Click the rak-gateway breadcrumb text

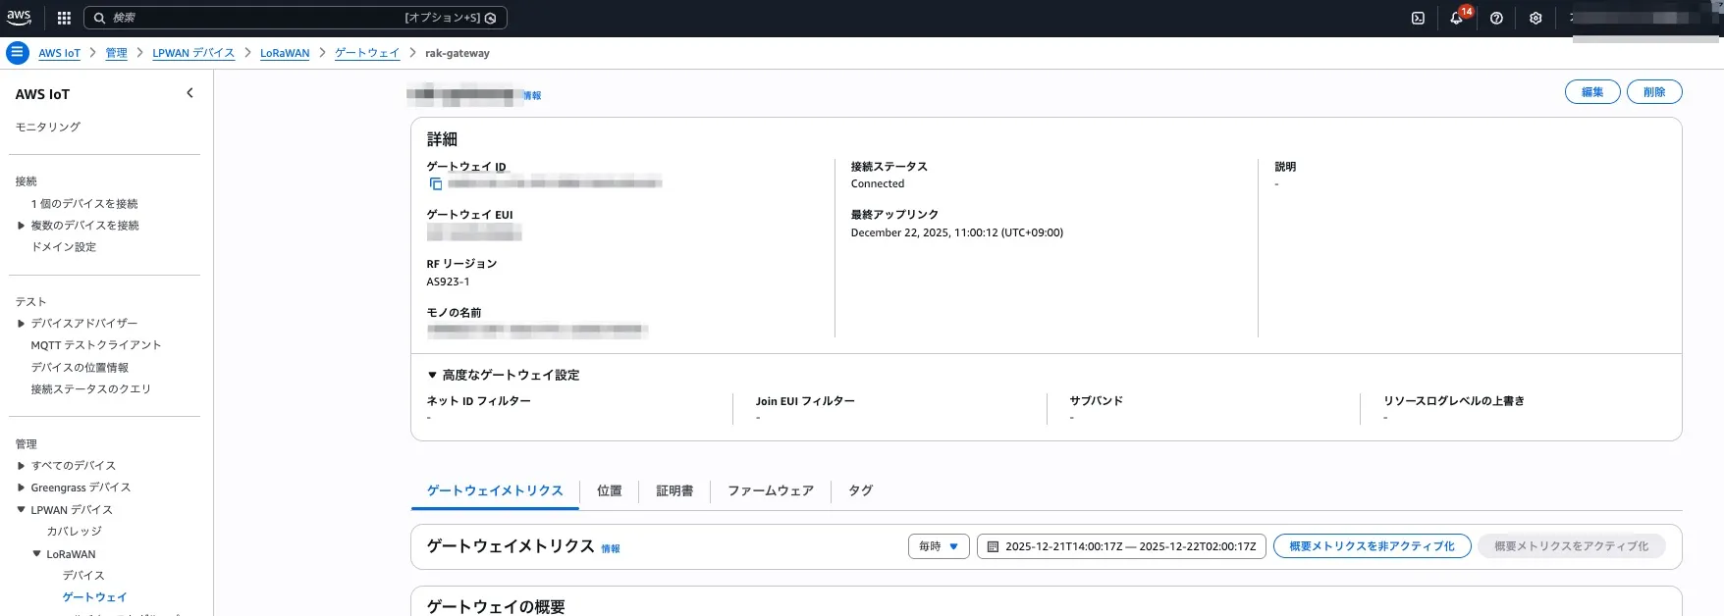pos(458,53)
